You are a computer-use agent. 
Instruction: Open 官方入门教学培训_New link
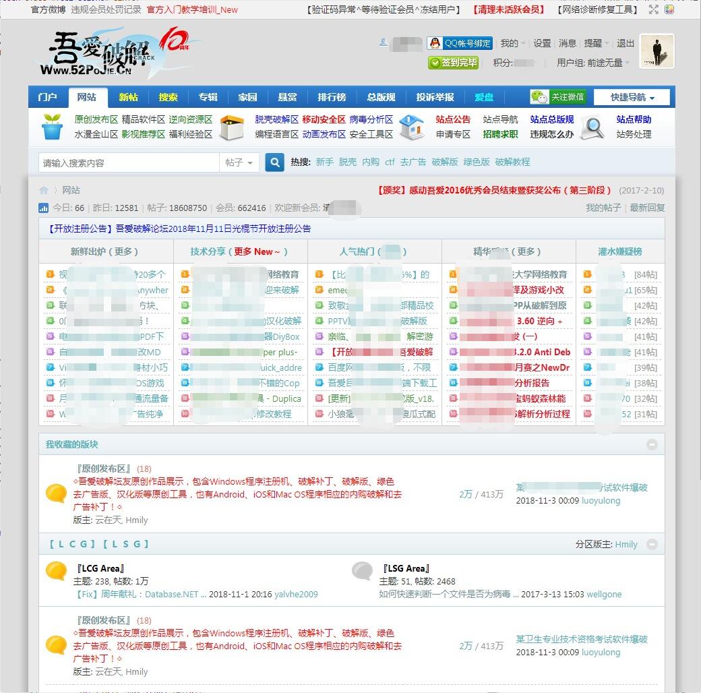point(192,9)
